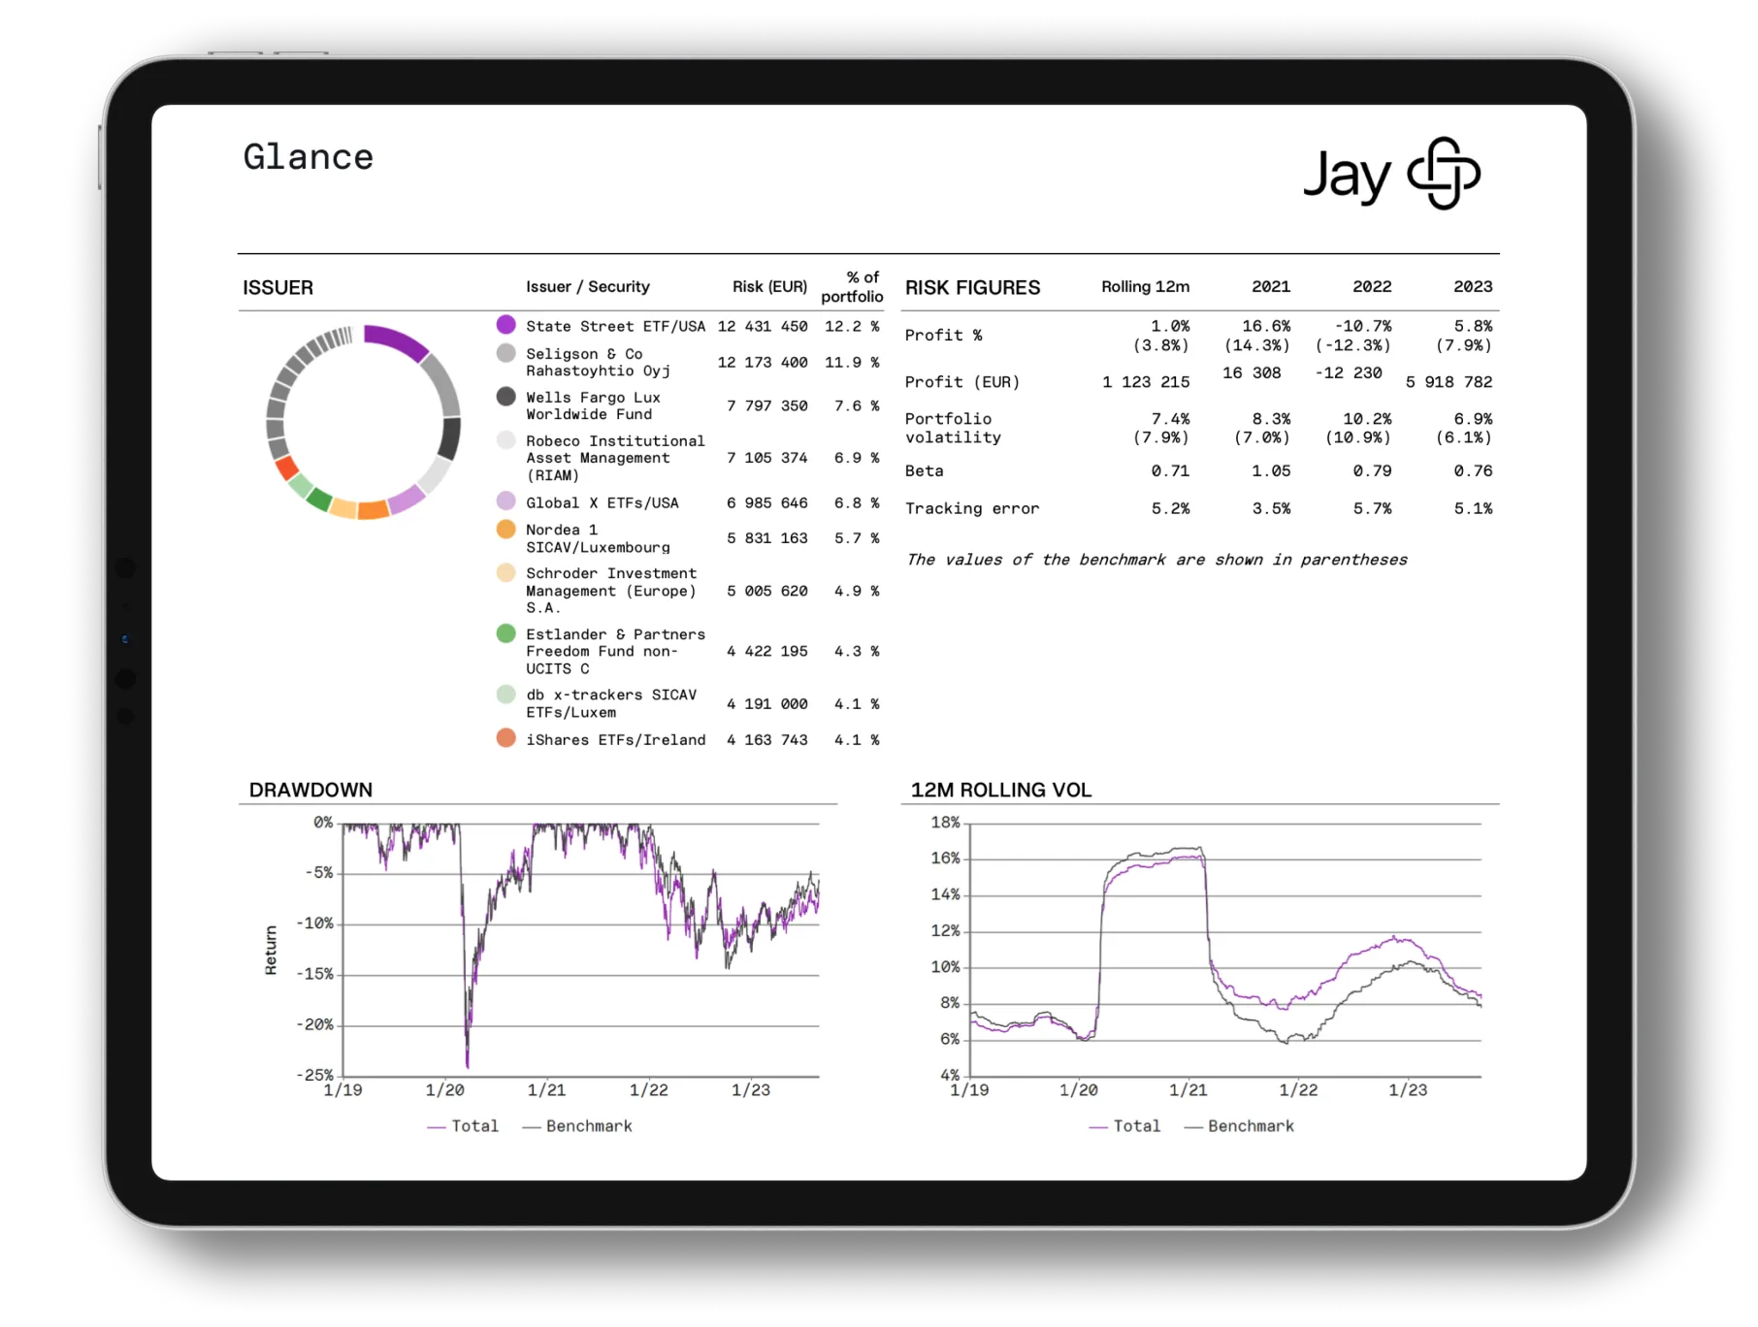The image size is (1758, 1327).
Task: Click the Issuer / Security column header
Action: 588,286
